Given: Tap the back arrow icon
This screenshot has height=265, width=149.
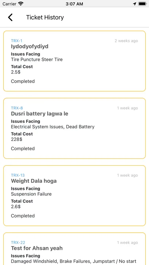Looking at the screenshot, I should pyautogui.click(x=10, y=18).
